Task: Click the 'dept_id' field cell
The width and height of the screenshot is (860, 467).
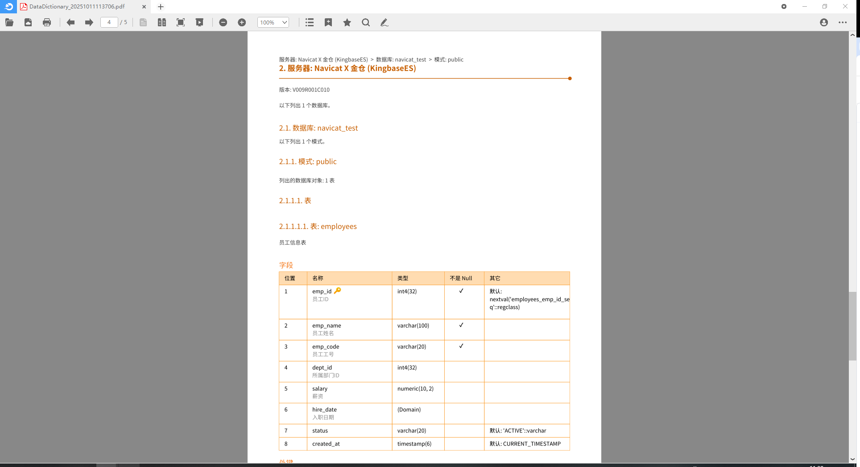Action: pos(349,371)
